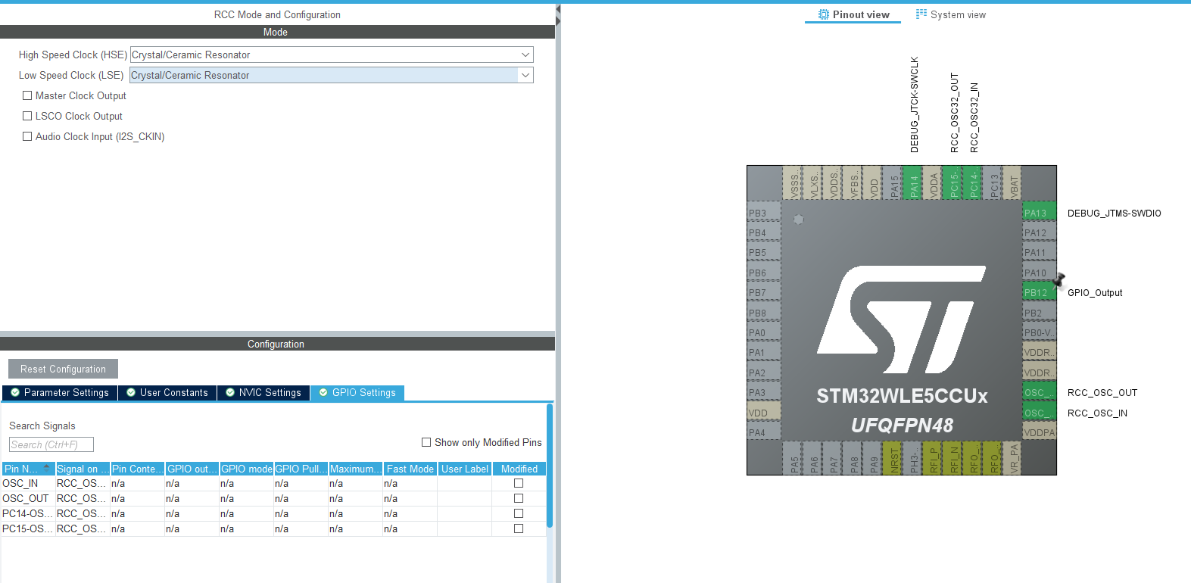
Task: Click the DEBUG_JTMS-SWDIO signal label
Action: pos(1114,214)
